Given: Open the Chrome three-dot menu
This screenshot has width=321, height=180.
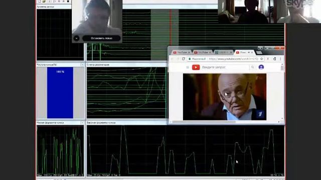Looking at the screenshot, I should (280, 59).
